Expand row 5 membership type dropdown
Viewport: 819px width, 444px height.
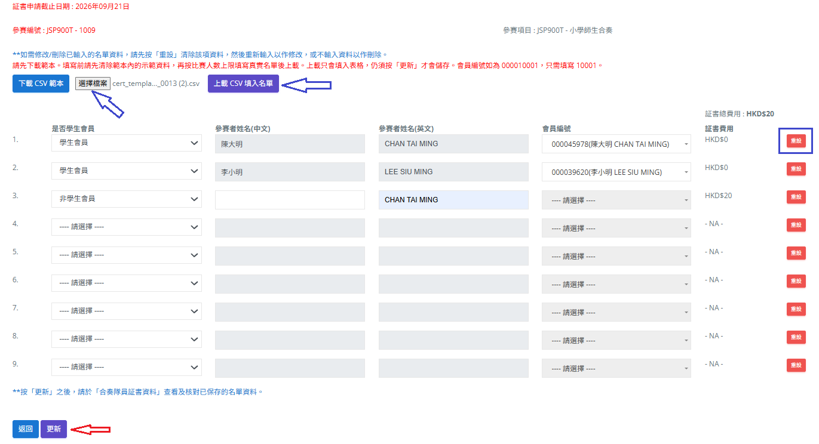coord(127,255)
